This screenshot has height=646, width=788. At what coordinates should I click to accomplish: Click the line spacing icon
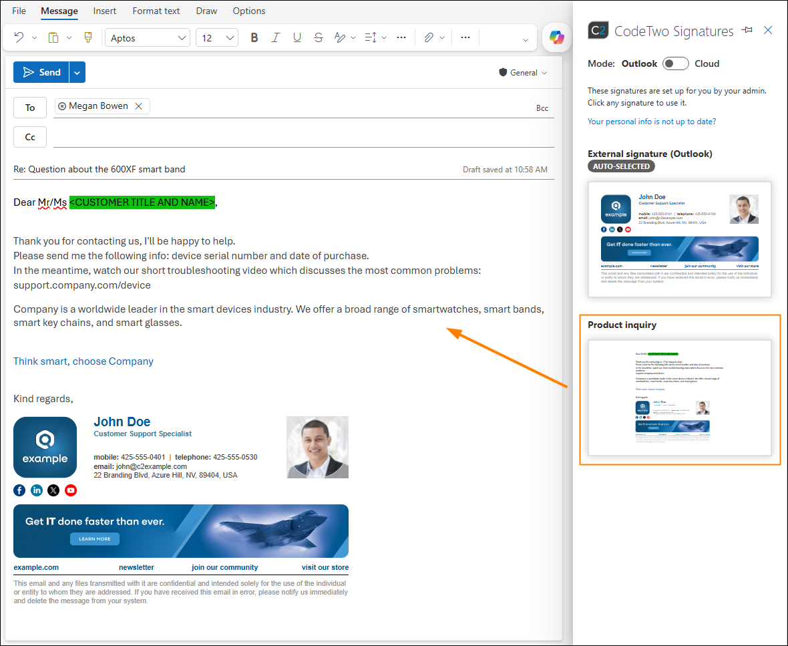pos(371,37)
